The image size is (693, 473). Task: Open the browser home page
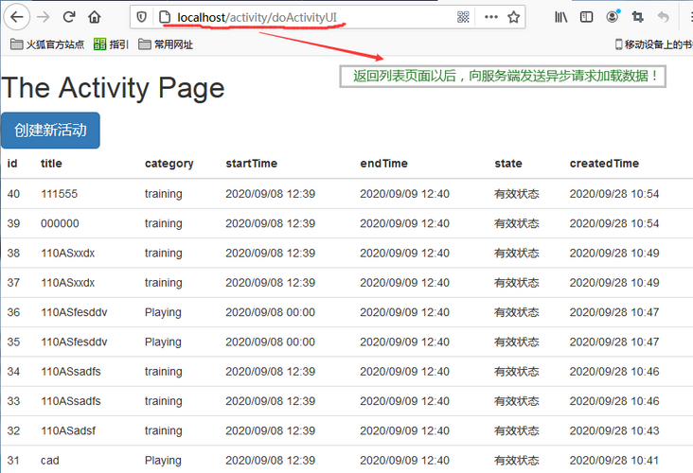(94, 17)
